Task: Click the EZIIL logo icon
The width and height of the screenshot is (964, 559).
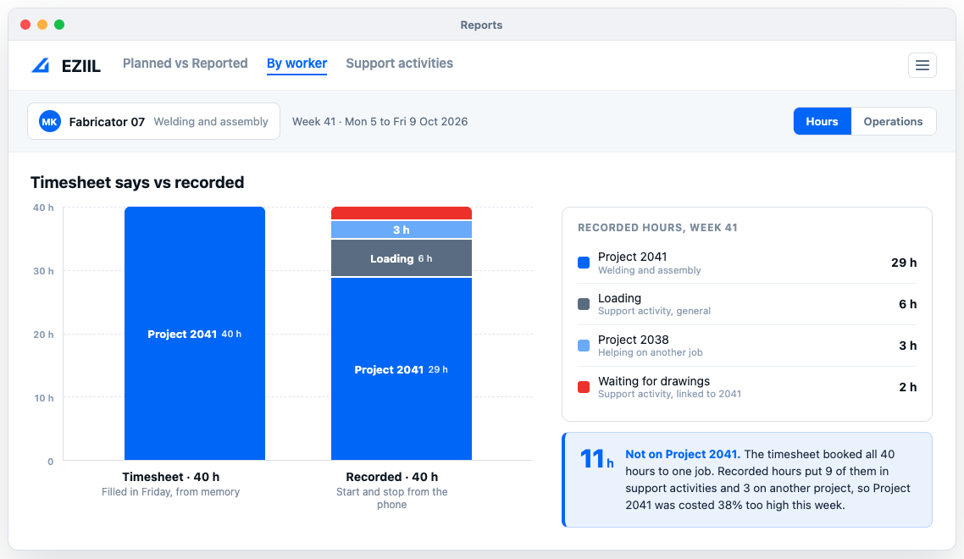Action: (x=41, y=64)
